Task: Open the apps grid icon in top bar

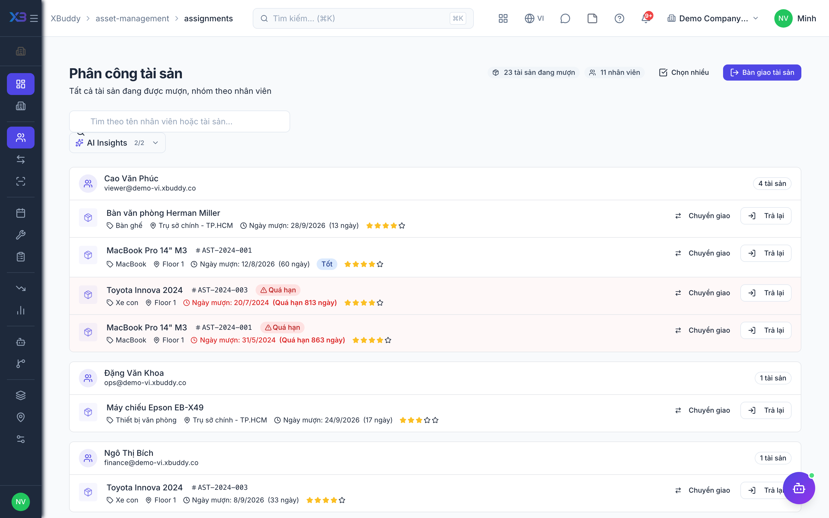Action: (x=503, y=18)
